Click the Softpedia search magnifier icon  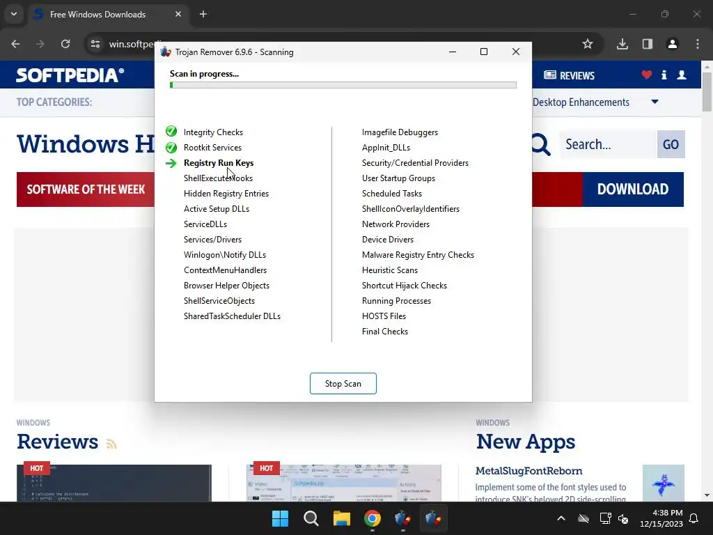(540, 145)
